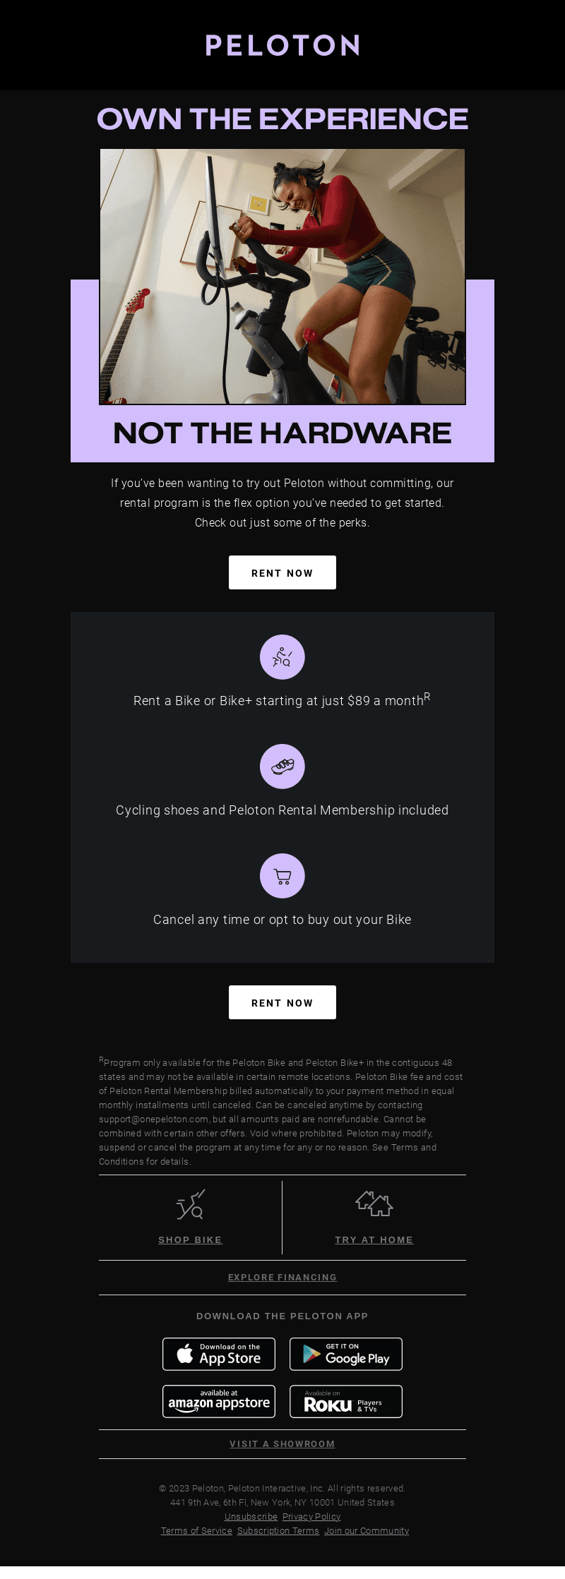Click the Peloton logo at top
Image resolution: width=565 pixels, height=1579 pixels.
(282, 46)
